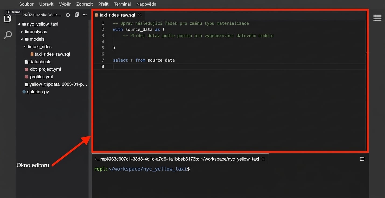Click the folder icon of models

(27, 39)
